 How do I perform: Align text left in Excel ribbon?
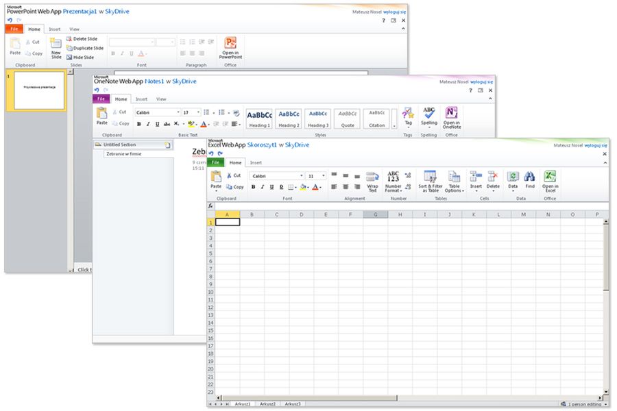pyautogui.click(x=334, y=187)
